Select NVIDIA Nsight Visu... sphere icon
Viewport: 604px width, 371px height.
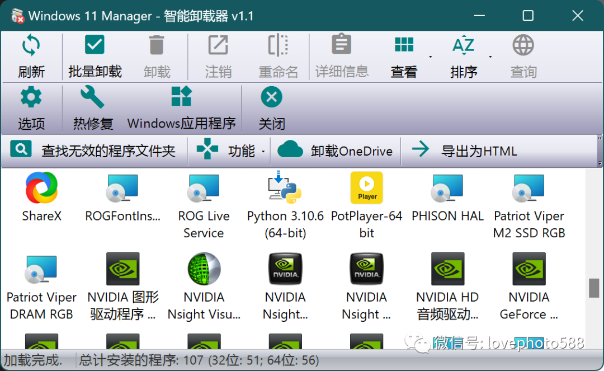click(x=204, y=269)
